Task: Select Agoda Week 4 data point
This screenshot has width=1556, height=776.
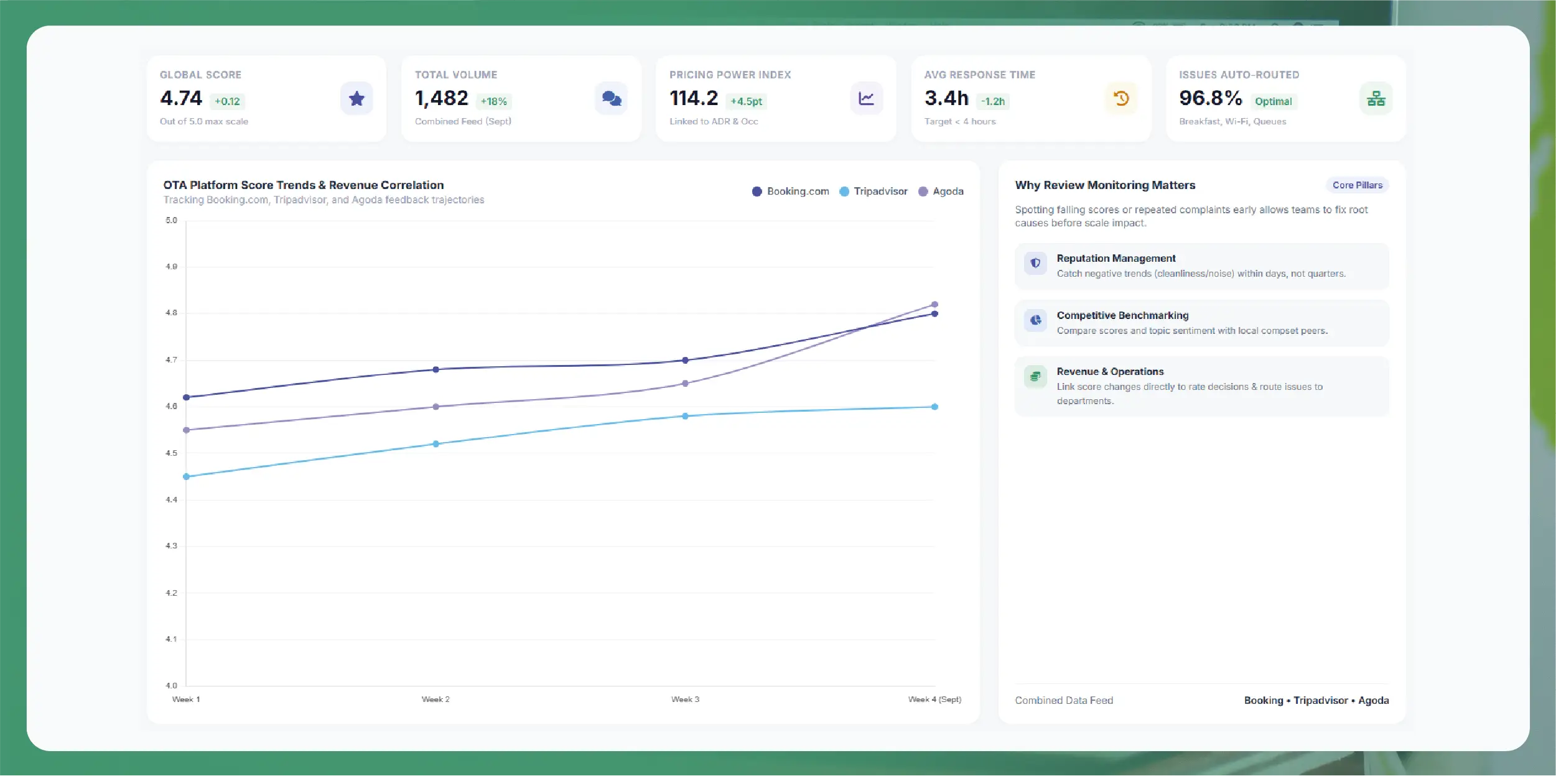Action: [934, 305]
